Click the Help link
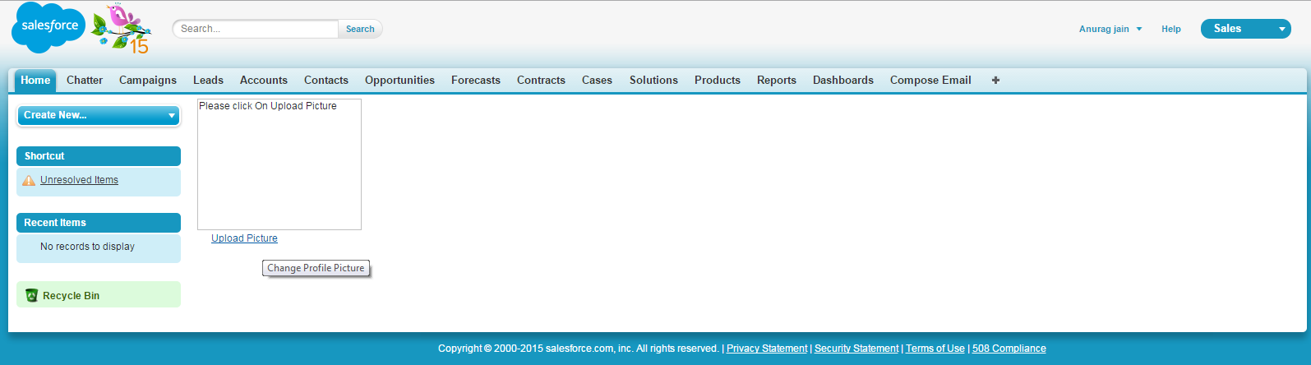 1170,29
